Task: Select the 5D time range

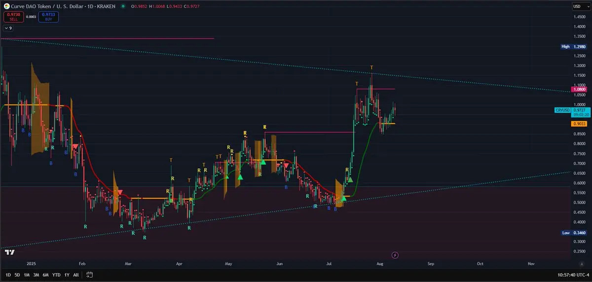Action: click(x=17, y=275)
